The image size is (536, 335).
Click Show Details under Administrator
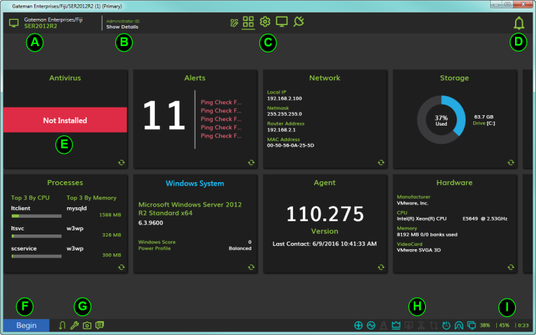click(x=122, y=27)
